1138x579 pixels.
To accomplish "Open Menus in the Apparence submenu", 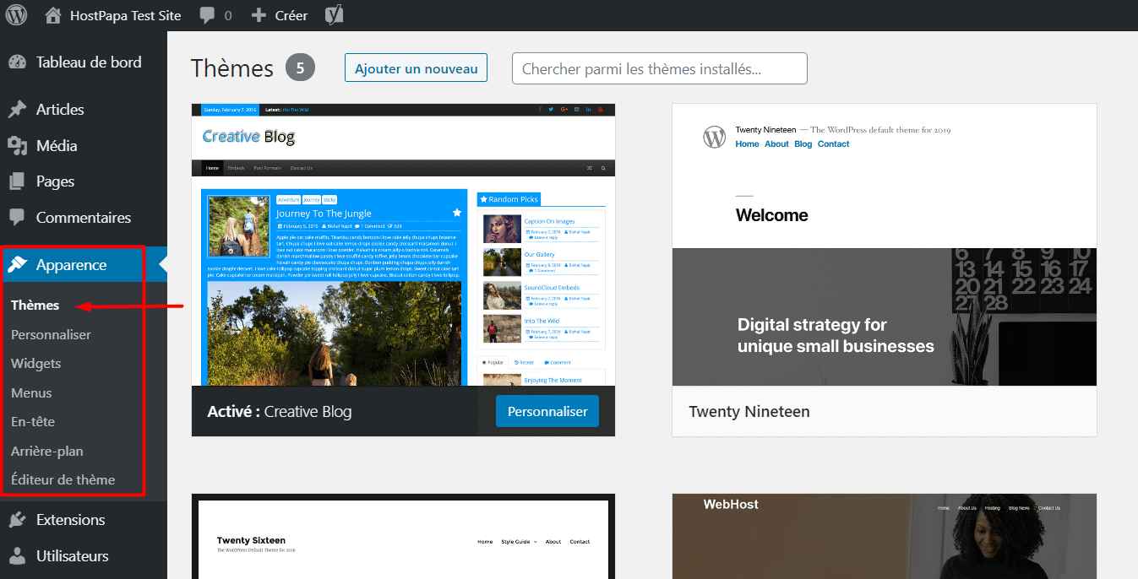I will click(31, 393).
